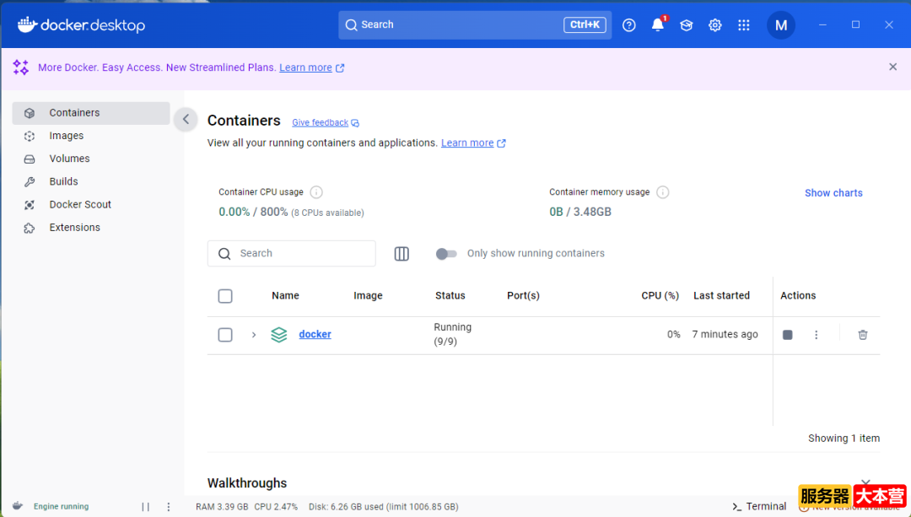Open the M user account avatar

781,25
